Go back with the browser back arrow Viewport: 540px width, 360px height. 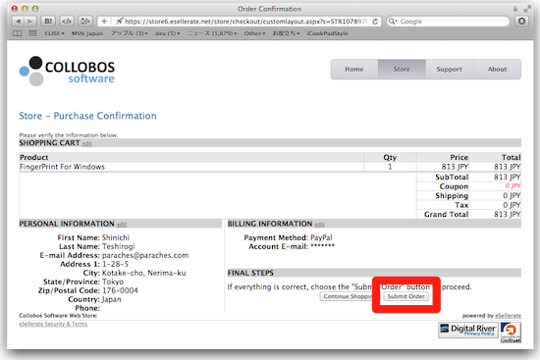(x=19, y=22)
